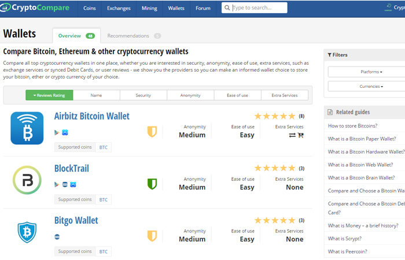Sort the wallet list by Ease of use
Viewport: 405px width, 260px height.
pos(237,95)
